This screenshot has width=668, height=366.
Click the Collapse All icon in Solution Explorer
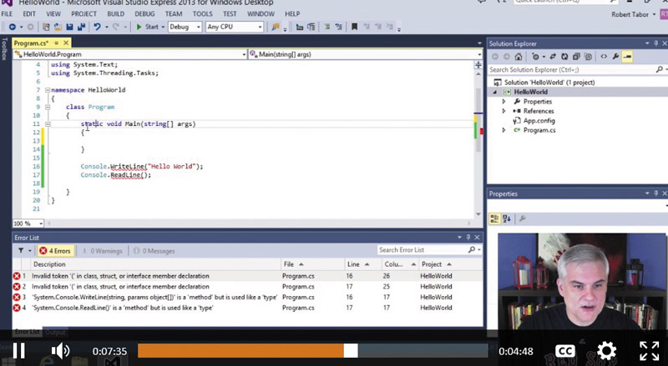click(x=576, y=57)
